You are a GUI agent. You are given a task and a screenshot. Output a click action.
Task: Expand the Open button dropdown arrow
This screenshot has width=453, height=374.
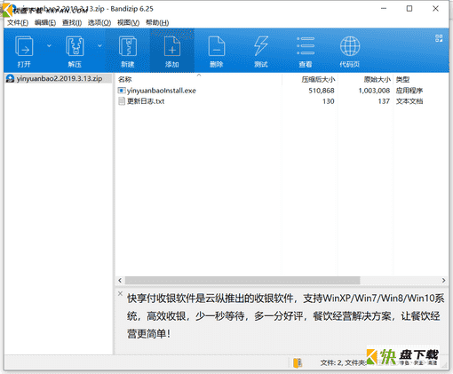pos(49,45)
